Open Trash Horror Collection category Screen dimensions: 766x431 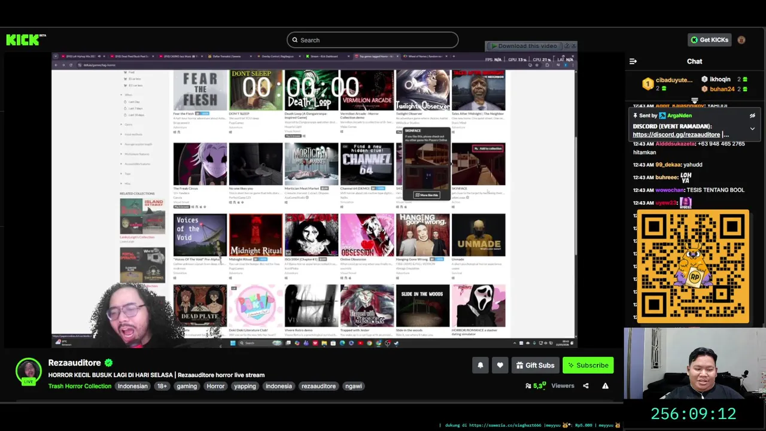click(x=80, y=386)
